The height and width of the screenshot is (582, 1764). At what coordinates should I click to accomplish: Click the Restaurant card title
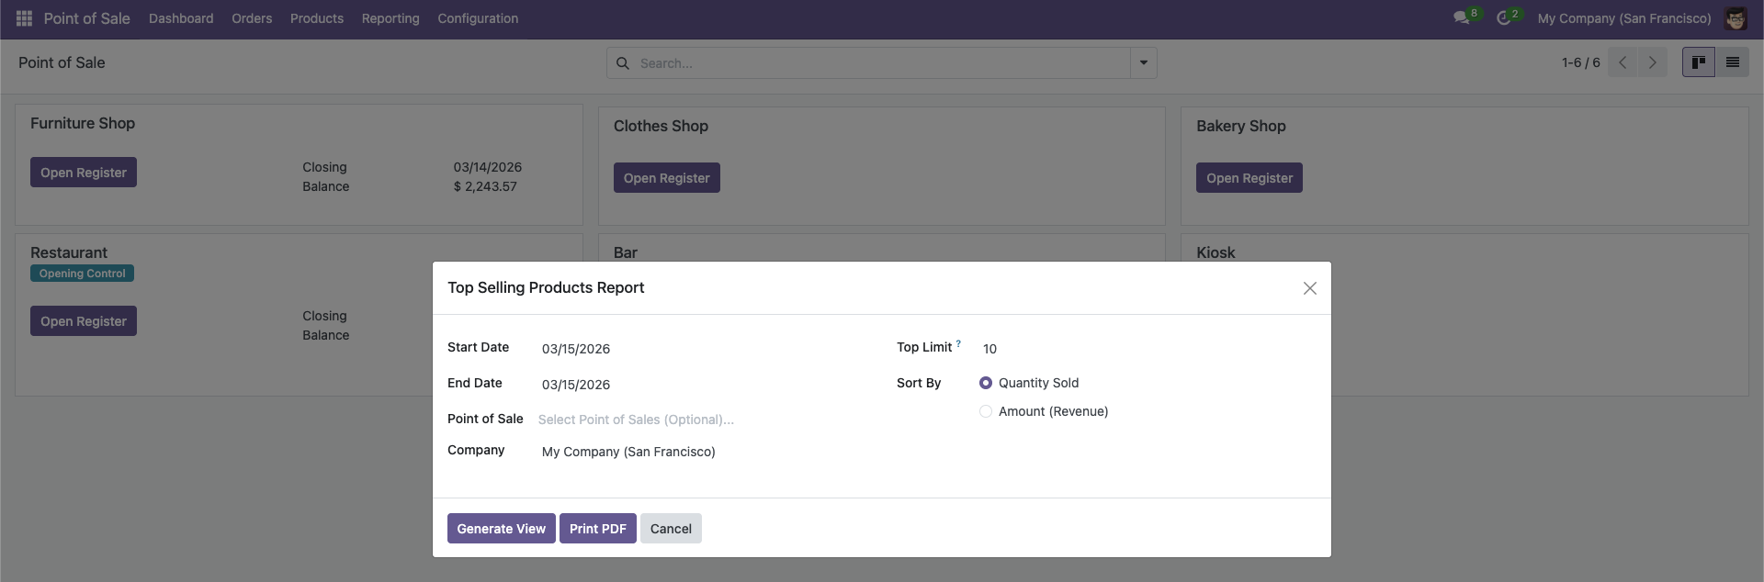69,252
